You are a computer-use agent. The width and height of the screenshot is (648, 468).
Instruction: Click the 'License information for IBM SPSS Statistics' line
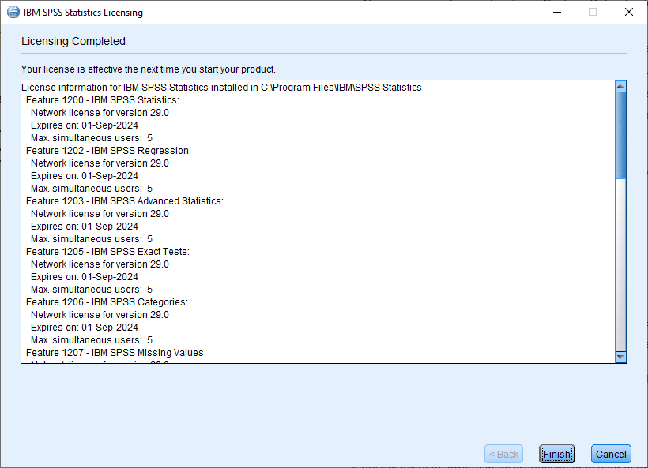coord(221,87)
